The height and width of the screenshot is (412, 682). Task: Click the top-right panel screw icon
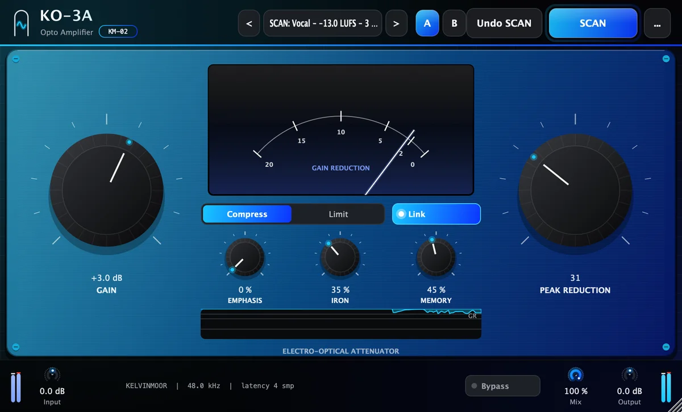click(x=666, y=59)
